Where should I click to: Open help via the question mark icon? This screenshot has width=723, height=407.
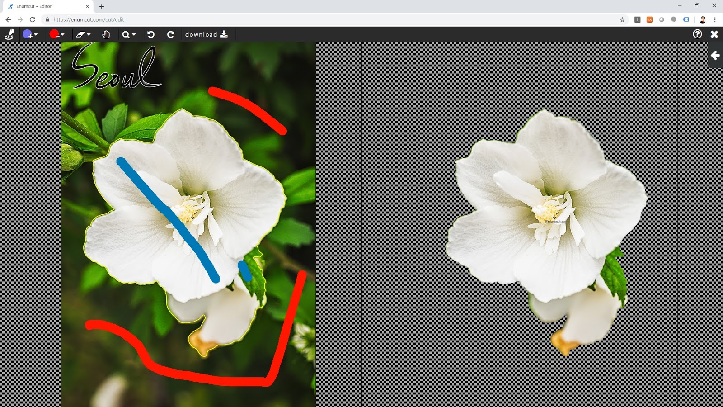(x=697, y=34)
